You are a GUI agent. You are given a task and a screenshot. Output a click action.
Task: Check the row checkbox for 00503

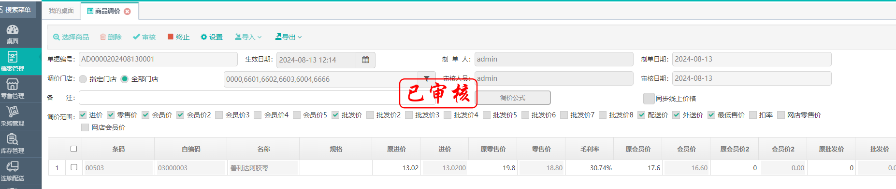[x=73, y=167]
